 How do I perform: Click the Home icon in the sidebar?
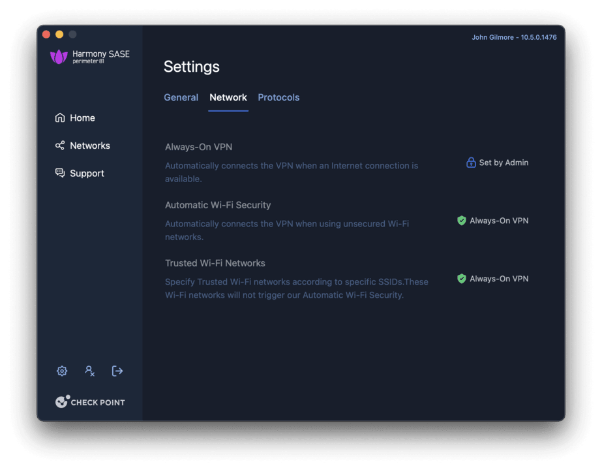coord(61,117)
